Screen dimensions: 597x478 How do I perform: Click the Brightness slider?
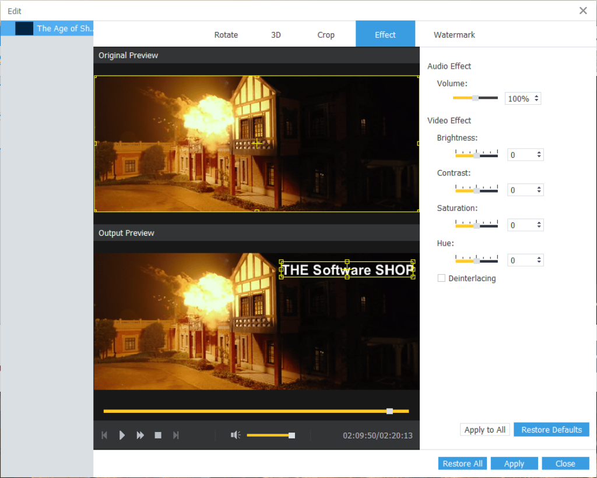pos(476,154)
